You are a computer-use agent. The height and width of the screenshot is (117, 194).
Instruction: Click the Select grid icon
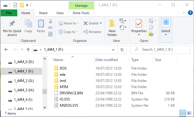(x=166, y=22)
